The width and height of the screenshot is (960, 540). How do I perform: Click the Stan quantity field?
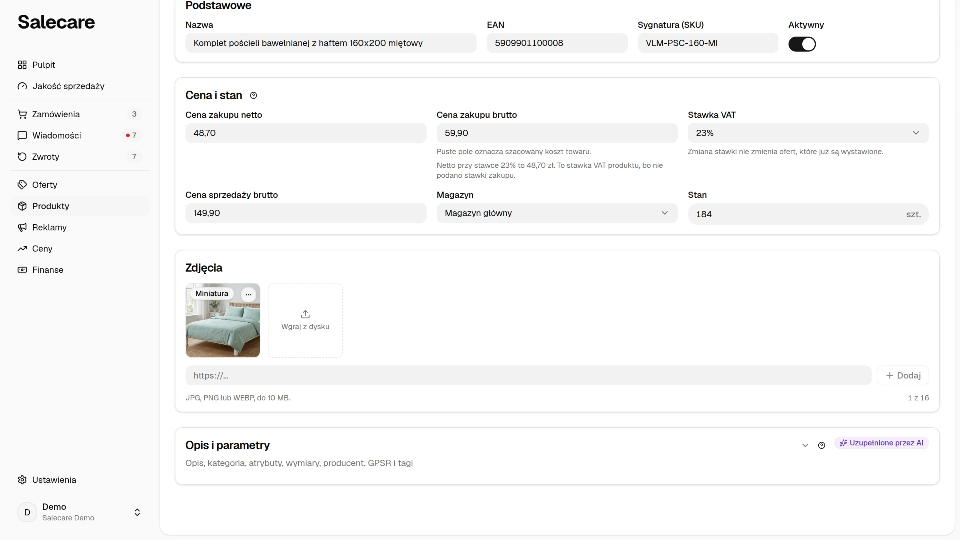tap(808, 214)
